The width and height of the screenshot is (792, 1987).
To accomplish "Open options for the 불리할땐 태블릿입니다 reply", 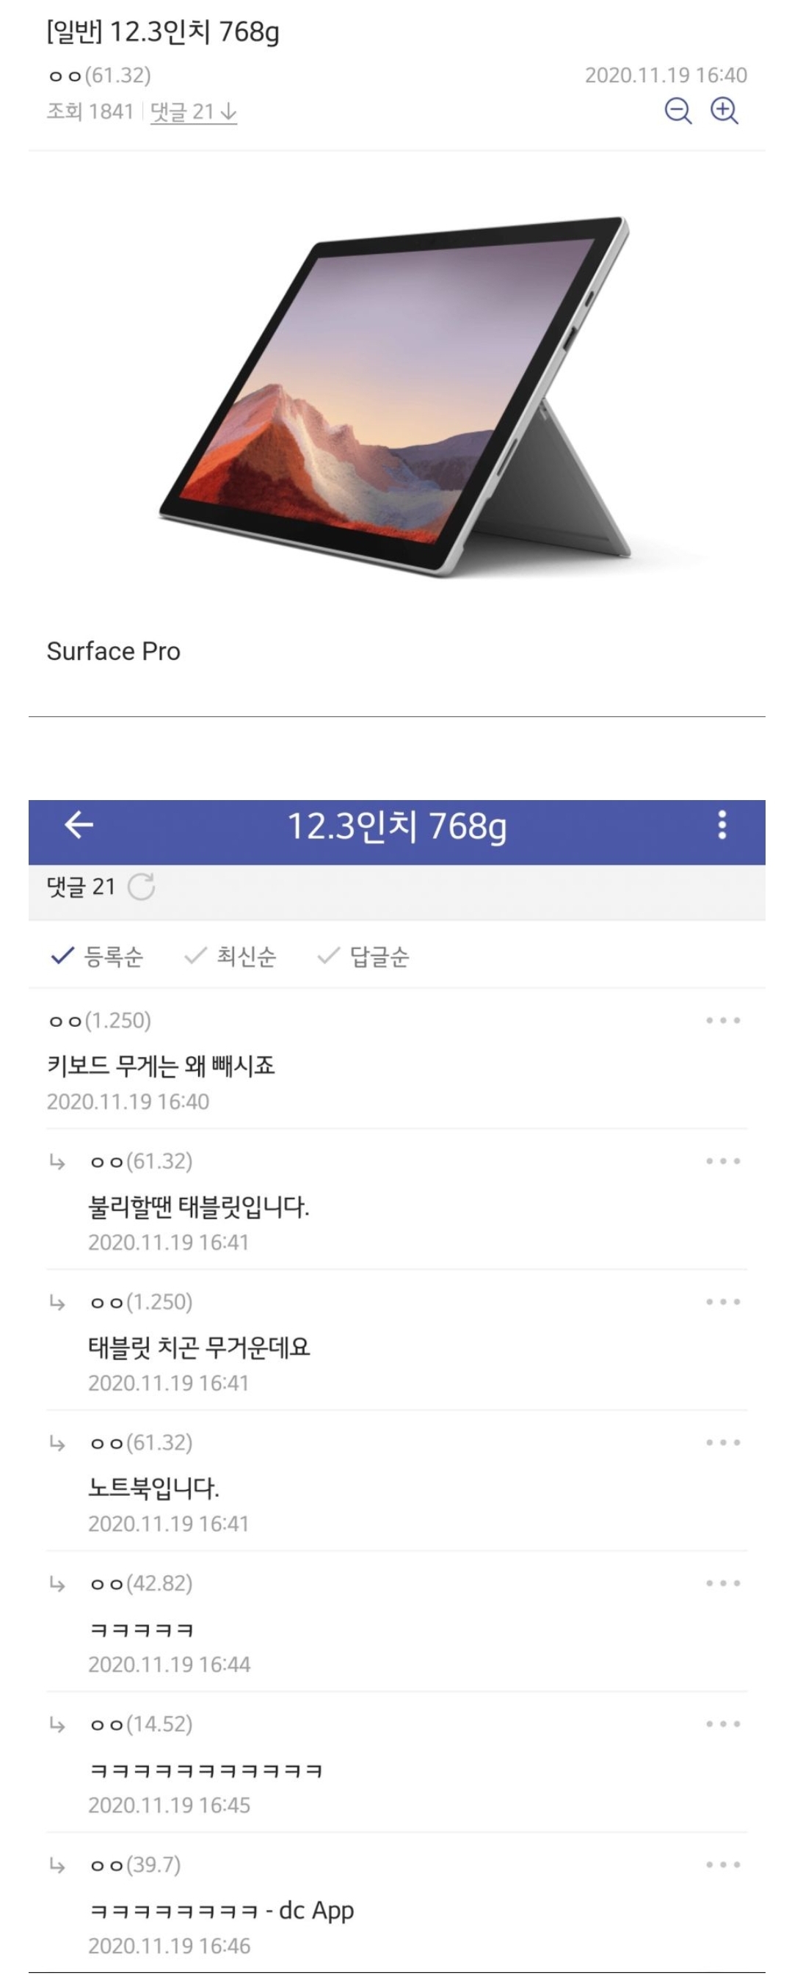I will point(722,1161).
